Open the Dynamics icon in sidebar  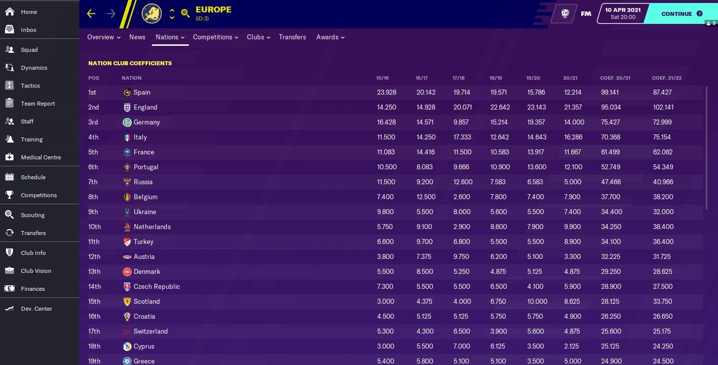(x=9, y=67)
